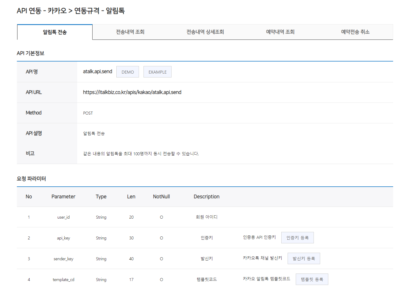Click the Parameter column header
The width and height of the screenshot is (410, 288).
63,197
